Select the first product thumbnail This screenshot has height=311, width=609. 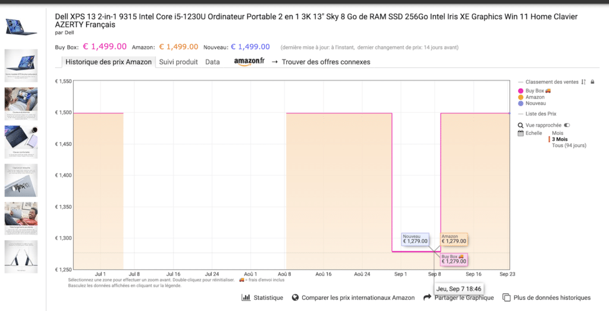click(21, 26)
